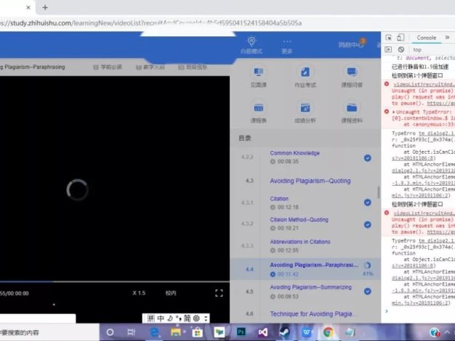Open the 课程表 schedule icon
Viewport: 455px width, 341px height.
click(258, 111)
